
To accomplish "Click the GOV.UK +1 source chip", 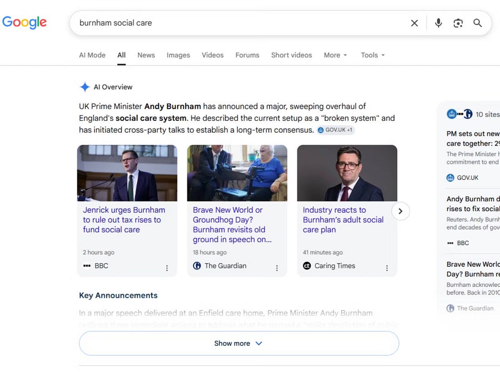I will [335, 130].
